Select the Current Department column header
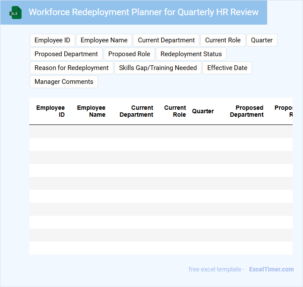The height and width of the screenshot is (287, 303). click(x=136, y=111)
